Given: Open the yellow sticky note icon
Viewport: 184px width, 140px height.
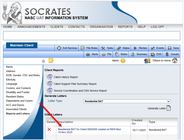Looking at the screenshot, I should [x=51, y=60].
